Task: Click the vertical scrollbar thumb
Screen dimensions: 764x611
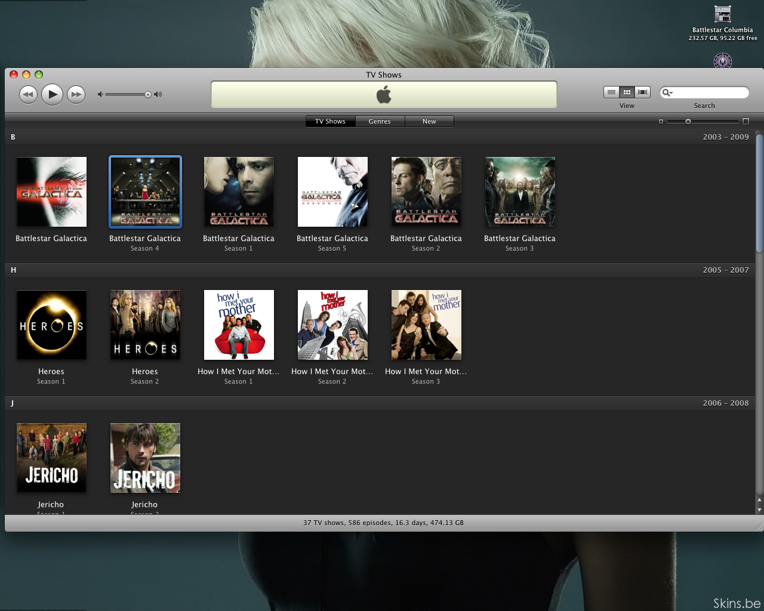Action: pyautogui.click(x=759, y=194)
